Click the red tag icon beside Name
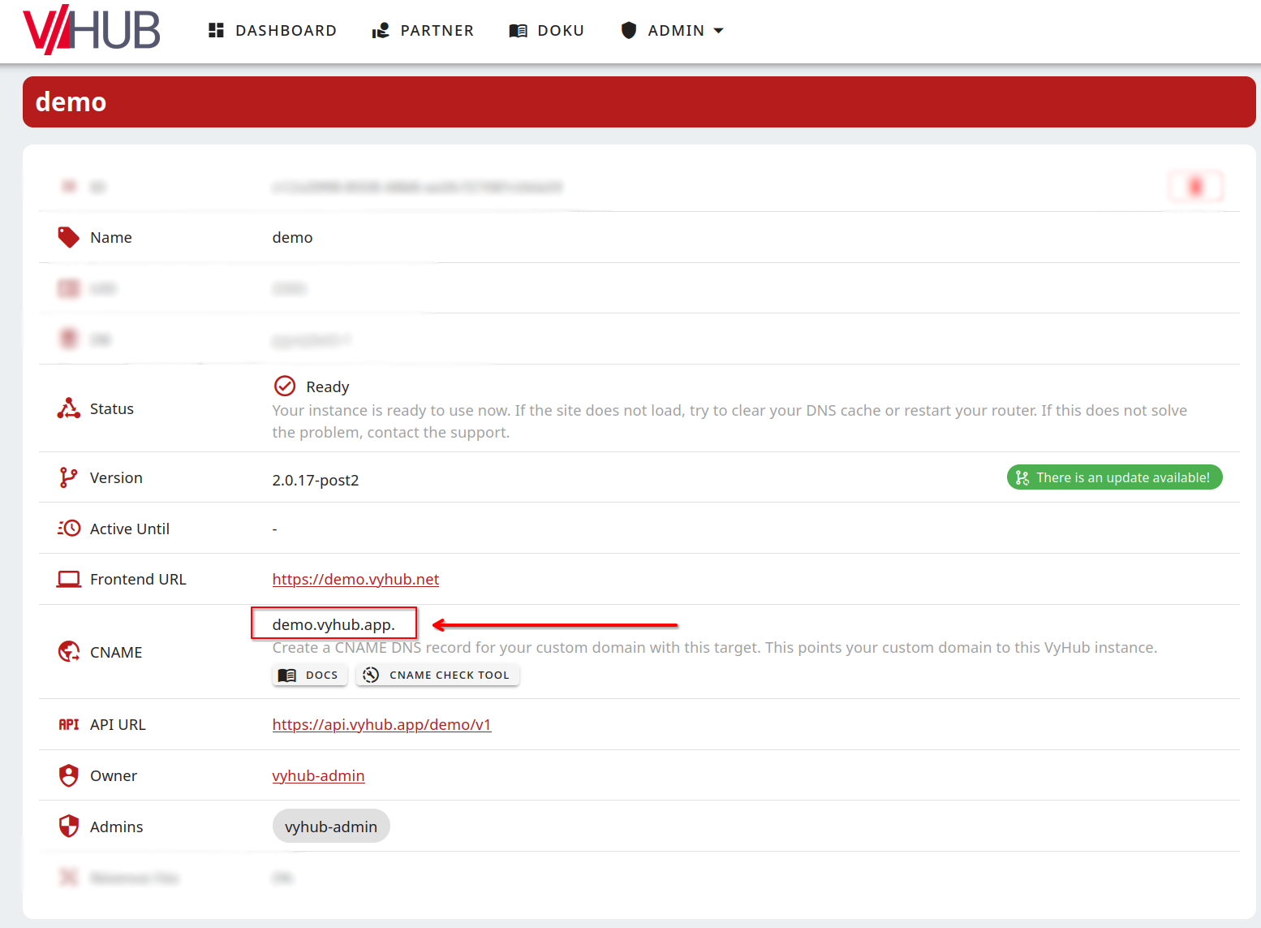The width and height of the screenshot is (1261, 928). click(69, 237)
